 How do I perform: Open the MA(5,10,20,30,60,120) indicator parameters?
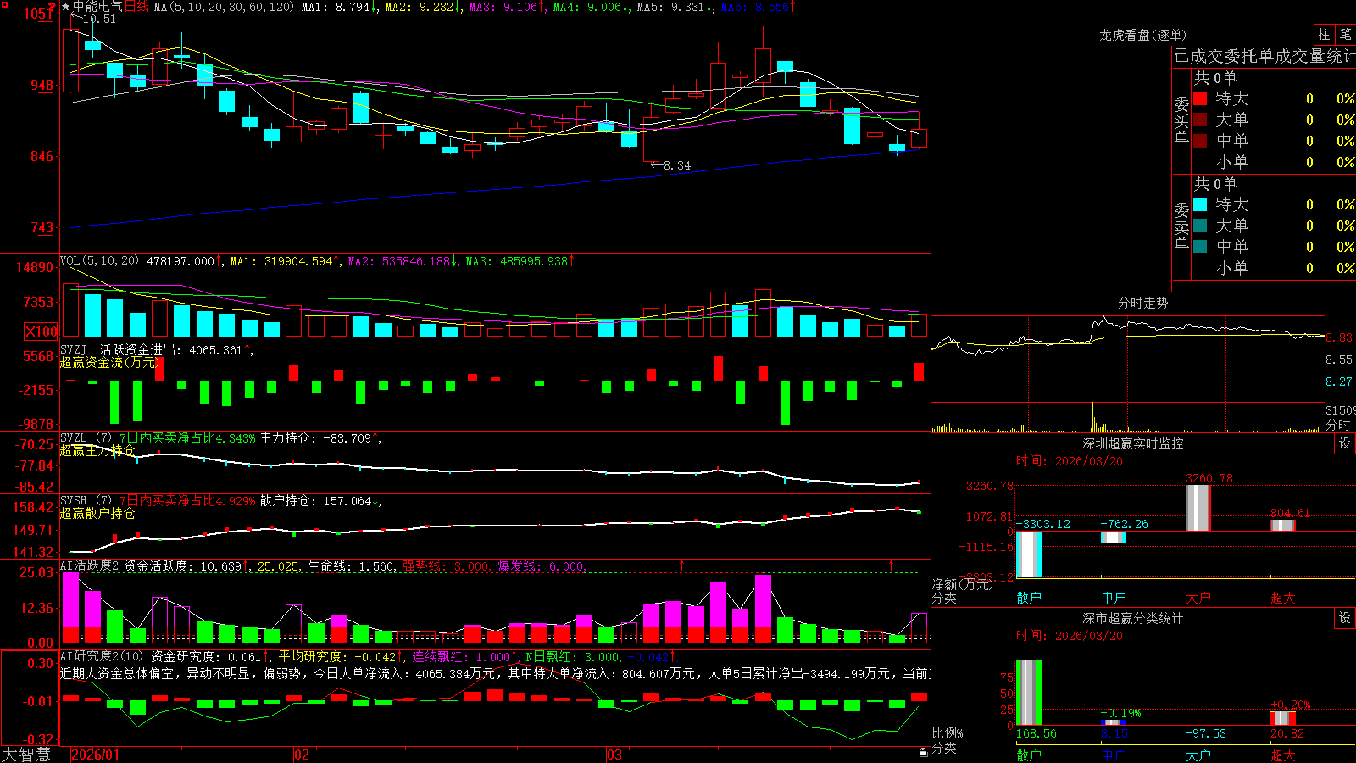(x=224, y=7)
